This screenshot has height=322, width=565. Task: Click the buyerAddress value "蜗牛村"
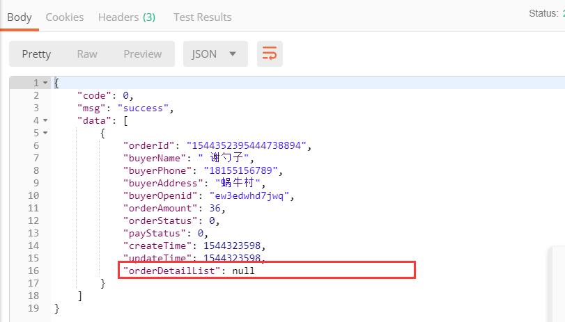click(238, 183)
